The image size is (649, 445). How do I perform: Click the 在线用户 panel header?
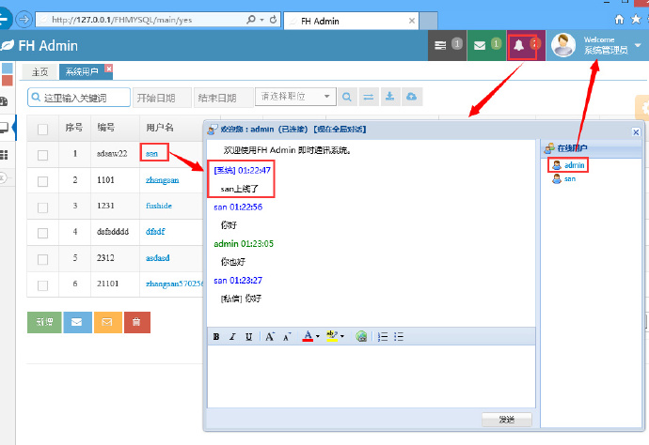click(x=591, y=148)
